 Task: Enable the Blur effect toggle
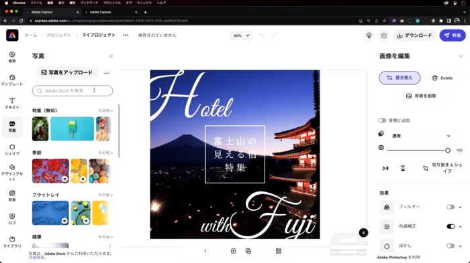pyautogui.click(x=451, y=246)
